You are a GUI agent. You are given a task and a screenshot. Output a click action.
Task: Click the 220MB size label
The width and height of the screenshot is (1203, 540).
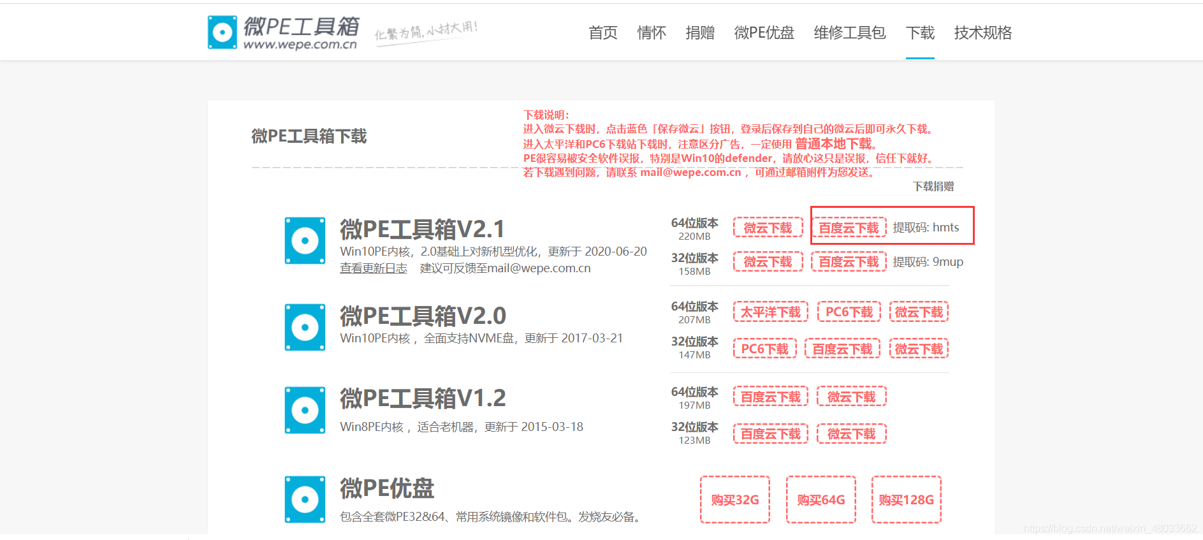coord(694,237)
